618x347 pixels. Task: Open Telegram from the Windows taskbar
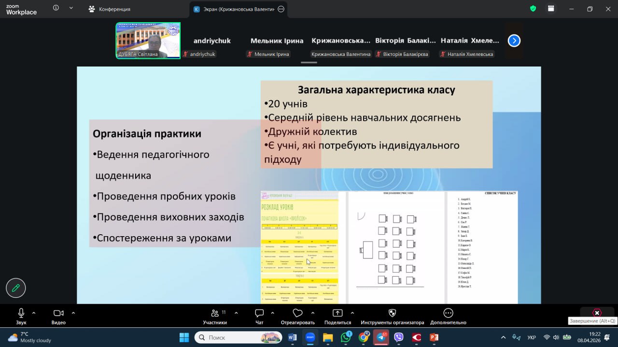click(x=381, y=337)
